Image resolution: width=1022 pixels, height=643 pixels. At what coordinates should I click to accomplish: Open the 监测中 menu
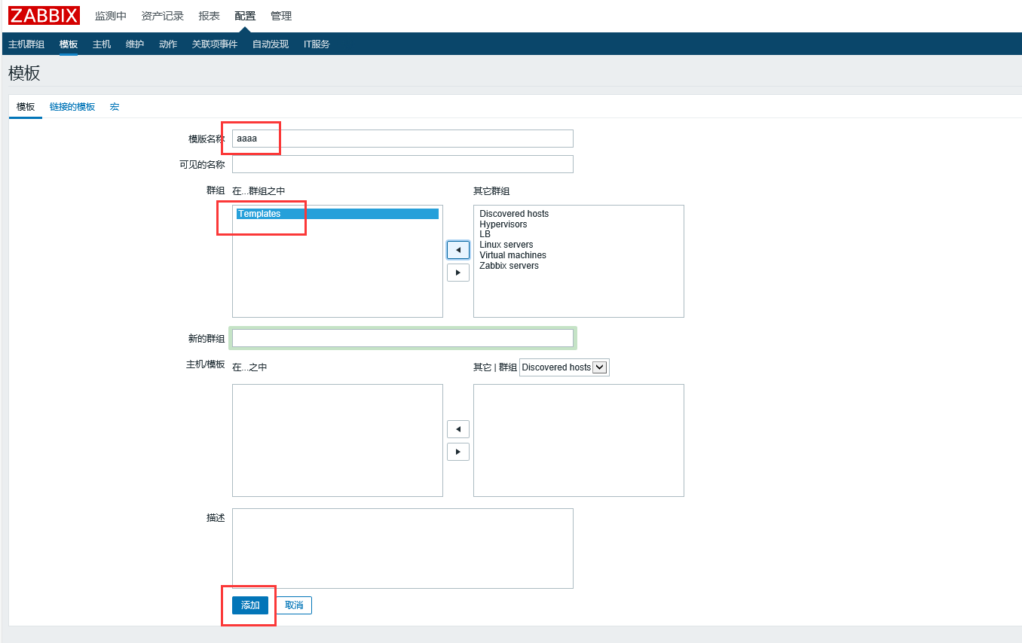(111, 16)
